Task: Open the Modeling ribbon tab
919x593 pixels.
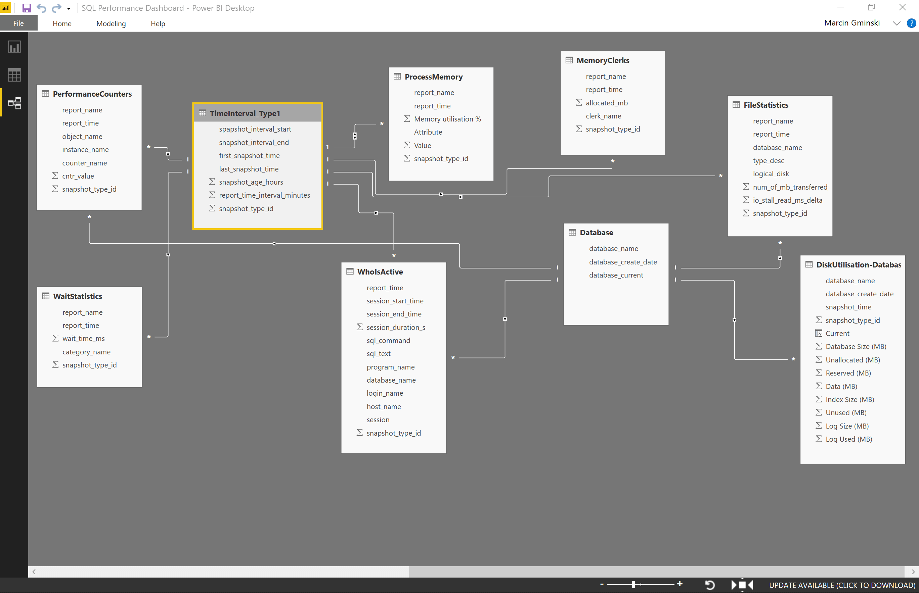Action: click(111, 23)
